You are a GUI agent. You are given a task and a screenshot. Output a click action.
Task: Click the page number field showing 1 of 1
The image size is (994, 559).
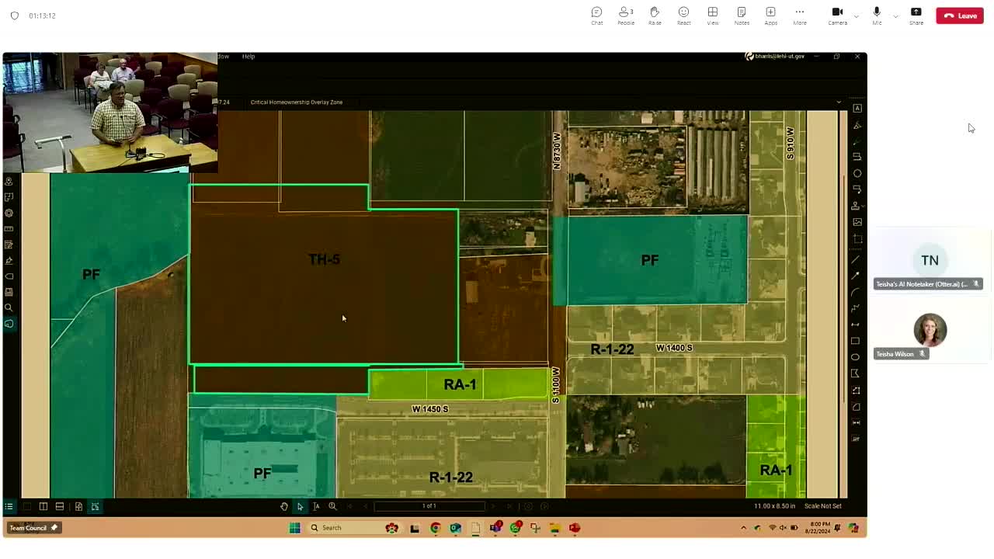click(x=429, y=506)
